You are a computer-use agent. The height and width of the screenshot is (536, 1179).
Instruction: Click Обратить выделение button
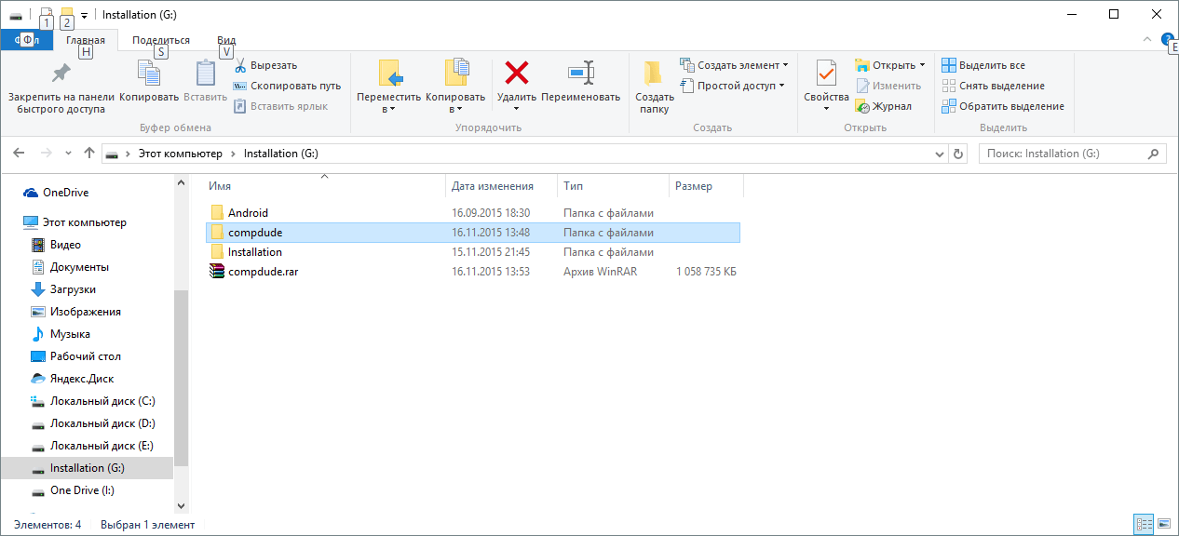(x=1002, y=106)
